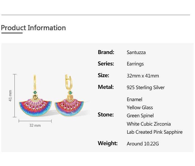Click the 32mm x 41mm size value

click(143, 76)
